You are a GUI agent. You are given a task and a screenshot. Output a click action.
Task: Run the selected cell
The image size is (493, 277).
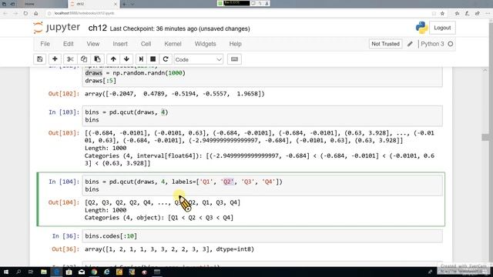141,59
